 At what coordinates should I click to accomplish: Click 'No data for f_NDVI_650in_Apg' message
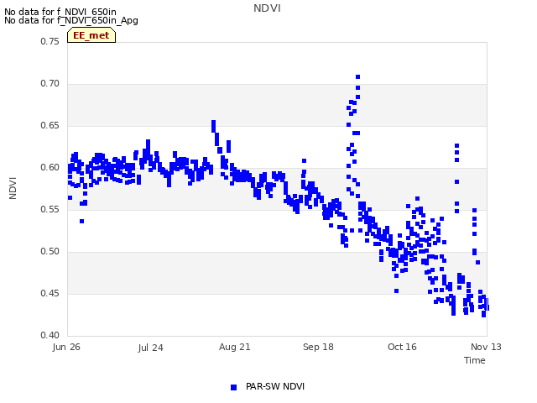pyautogui.click(x=71, y=20)
